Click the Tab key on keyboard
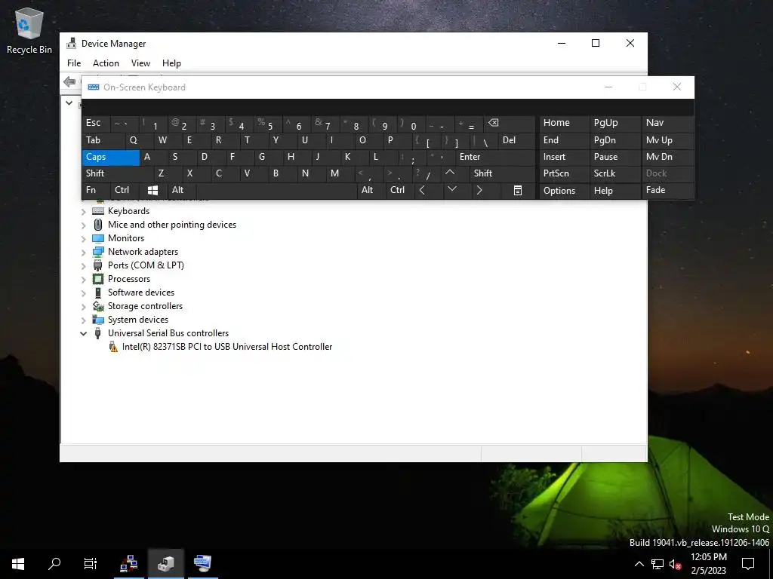 (x=103, y=140)
